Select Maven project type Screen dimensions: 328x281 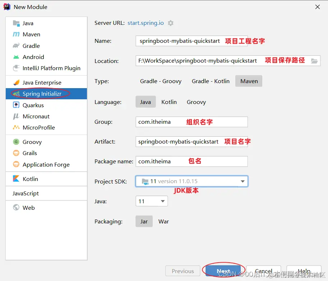pyautogui.click(x=249, y=81)
